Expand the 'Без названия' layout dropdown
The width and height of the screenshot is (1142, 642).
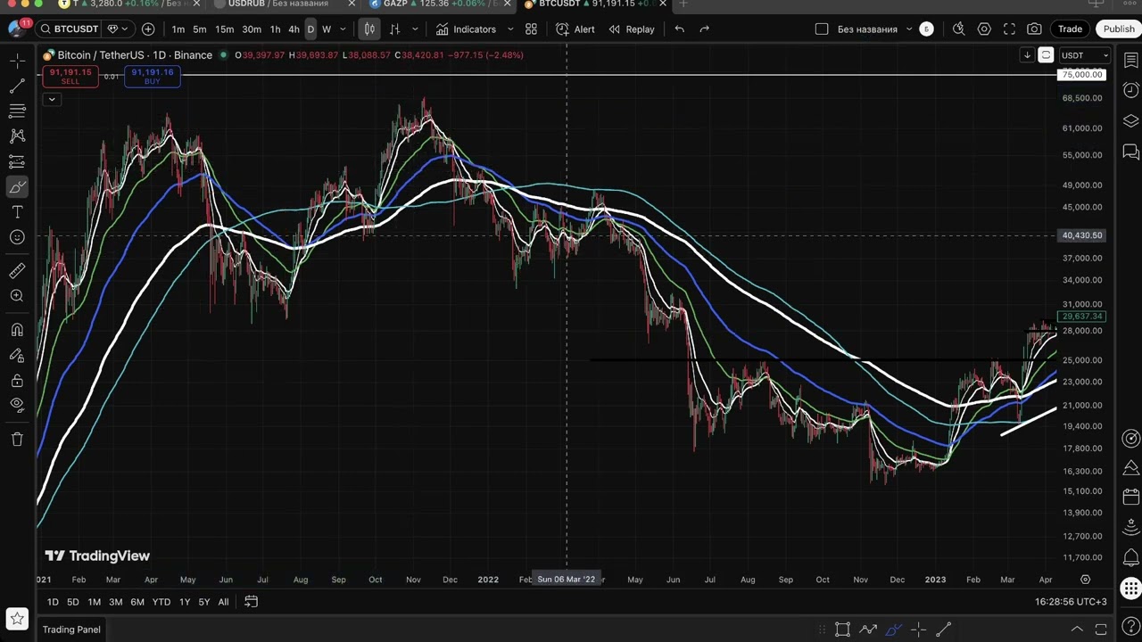pyautogui.click(x=909, y=29)
